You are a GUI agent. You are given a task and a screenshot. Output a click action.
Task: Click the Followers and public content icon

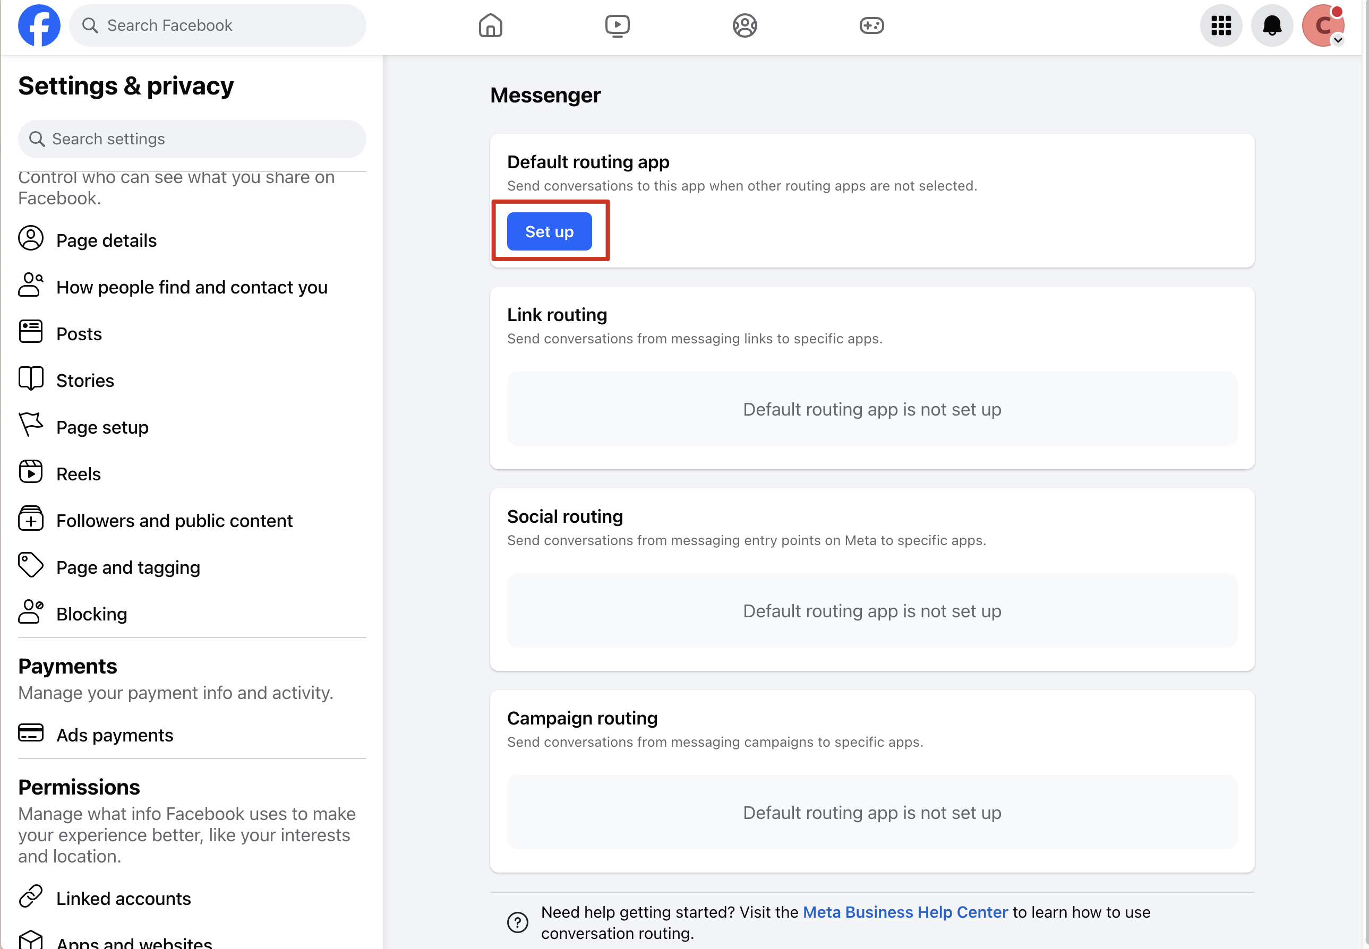[x=31, y=519]
